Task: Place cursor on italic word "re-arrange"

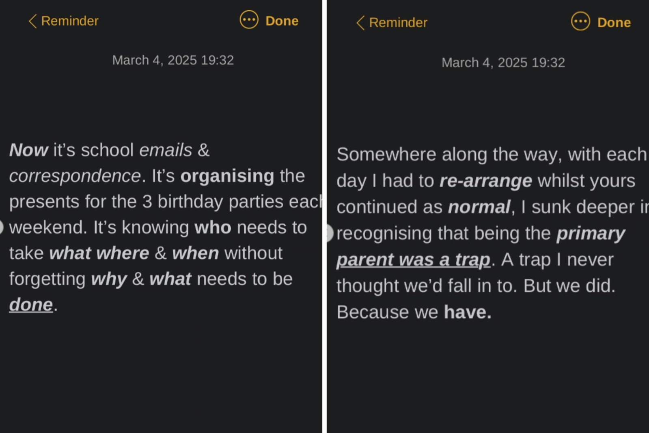Action: click(485, 181)
